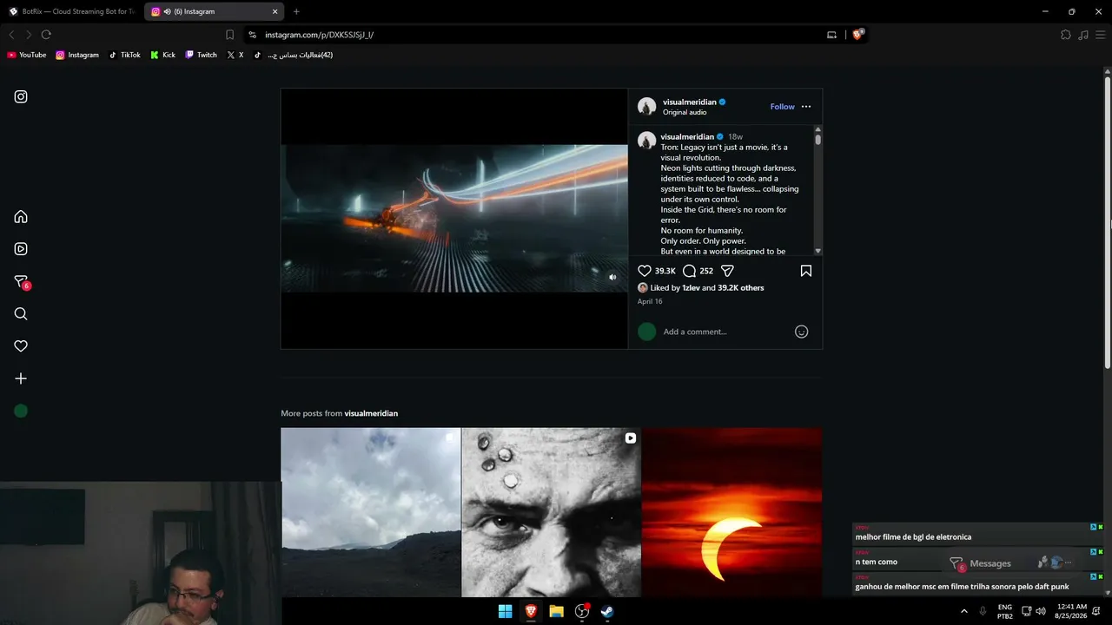This screenshot has height=625, width=1112.
Task: Open the YouTube bookmark
Action: (27, 55)
